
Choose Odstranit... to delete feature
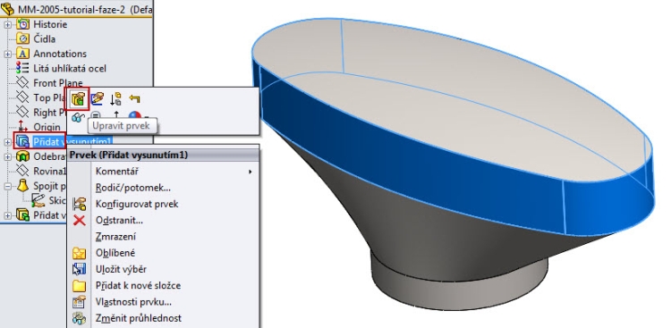164,220
